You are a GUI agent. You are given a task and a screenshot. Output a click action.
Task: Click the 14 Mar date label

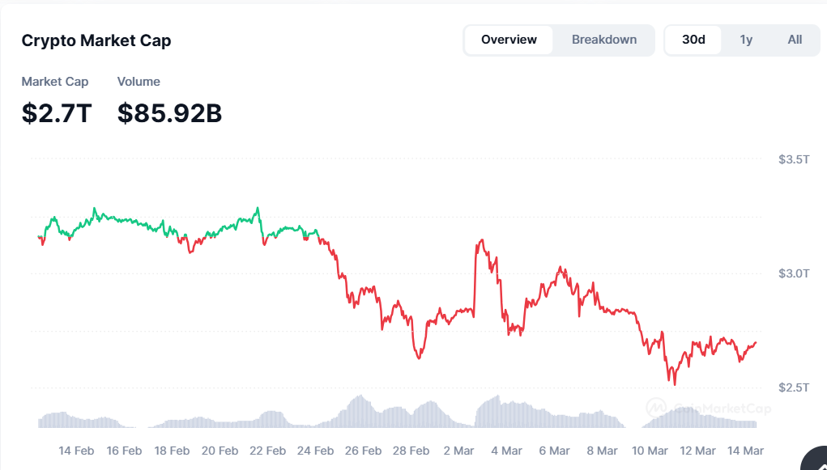click(x=744, y=451)
